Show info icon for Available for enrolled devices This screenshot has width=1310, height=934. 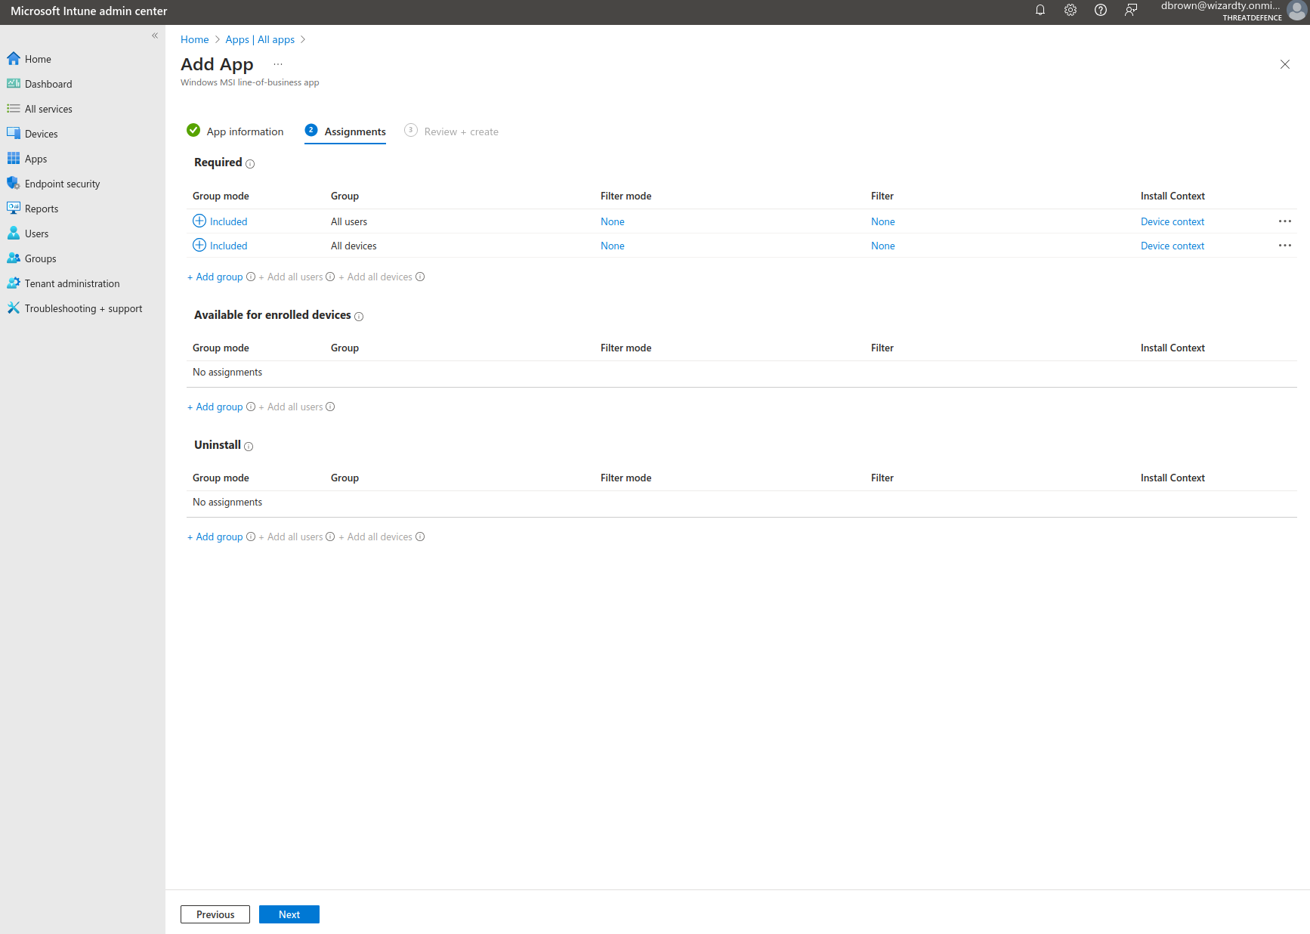pos(359,317)
